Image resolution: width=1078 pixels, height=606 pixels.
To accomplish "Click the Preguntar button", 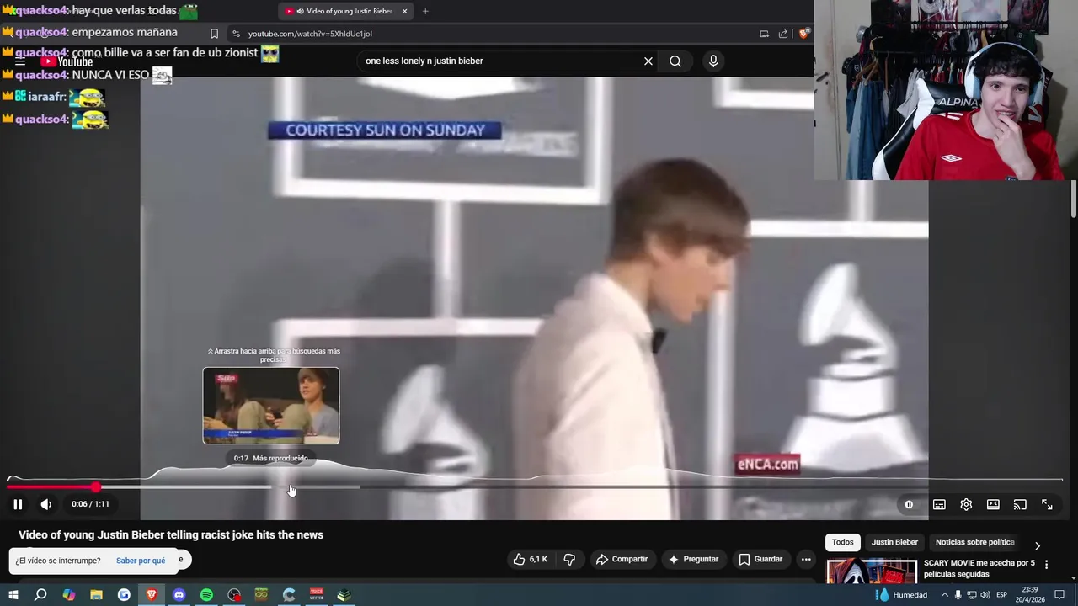I will [693, 559].
